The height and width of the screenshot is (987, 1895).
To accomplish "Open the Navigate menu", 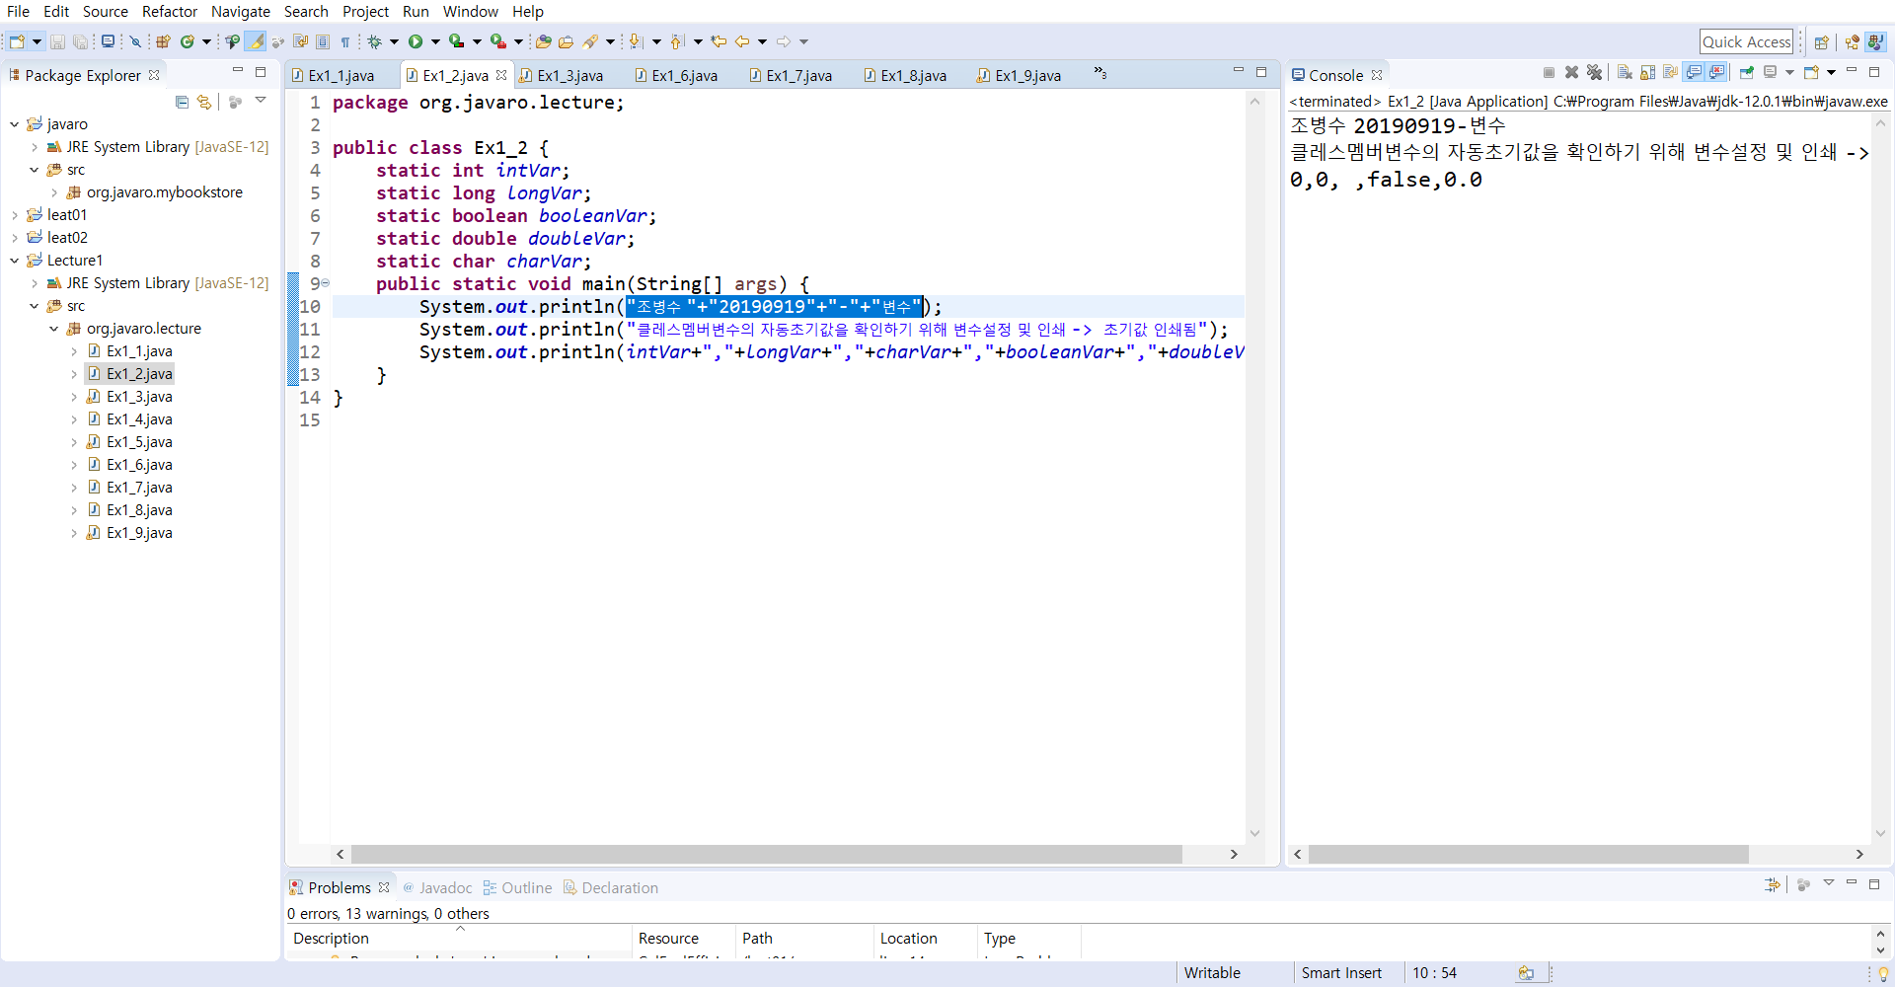I will [241, 11].
